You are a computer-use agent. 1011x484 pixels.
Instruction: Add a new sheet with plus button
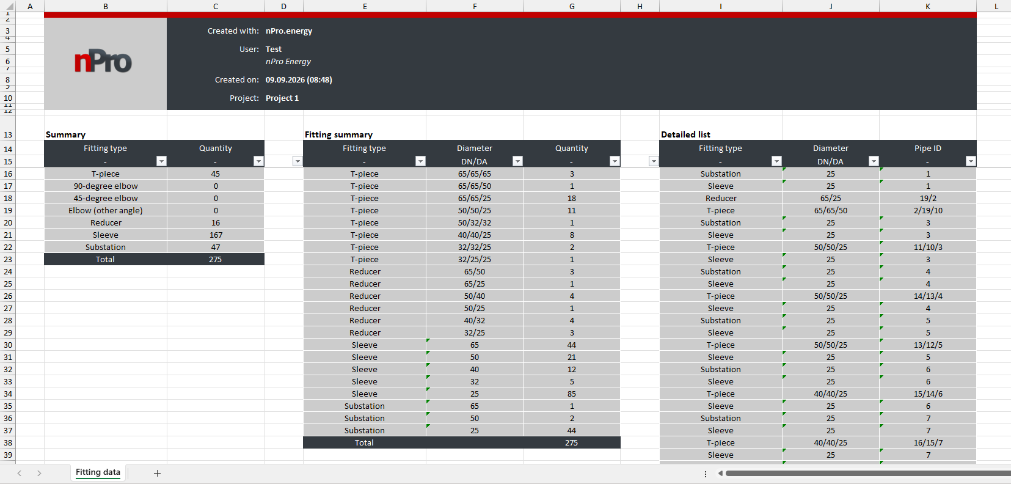point(157,473)
